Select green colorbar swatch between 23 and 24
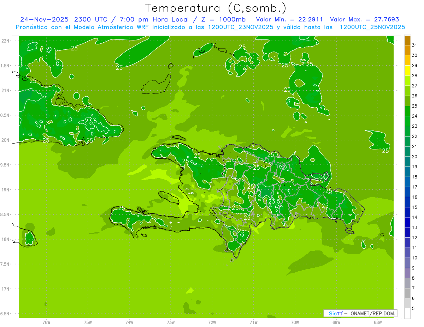 (x=407, y=121)
